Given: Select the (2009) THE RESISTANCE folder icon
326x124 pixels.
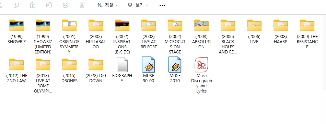Looking at the screenshot, I should click(x=307, y=25).
